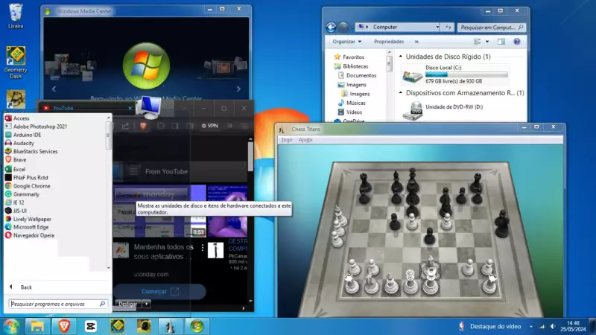Image resolution: width=596 pixels, height=335 pixels.
Task: Open the view options dropdown arrow
Action: [487, 42]
